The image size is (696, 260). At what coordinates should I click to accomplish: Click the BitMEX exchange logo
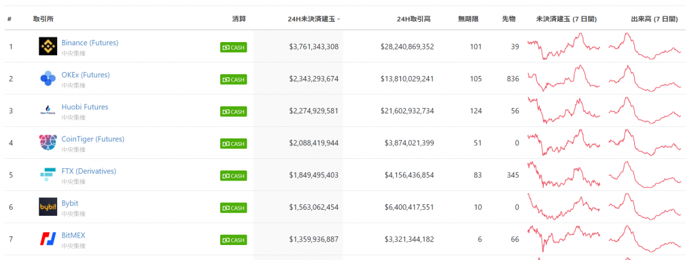point(48,239)
